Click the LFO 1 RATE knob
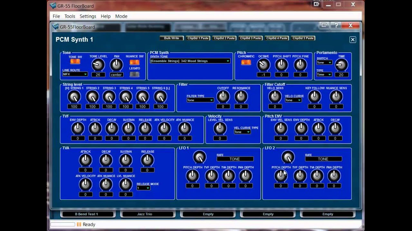The width and height of the screenshot is (412, 231). tap(200, 157)
